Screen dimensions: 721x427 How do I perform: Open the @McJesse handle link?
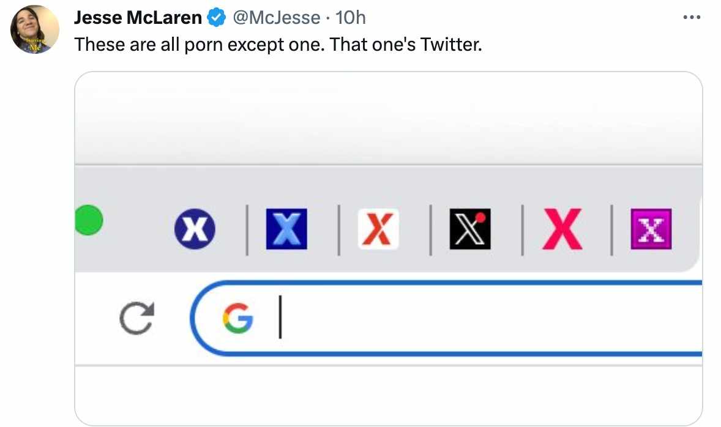coord(276,18)
